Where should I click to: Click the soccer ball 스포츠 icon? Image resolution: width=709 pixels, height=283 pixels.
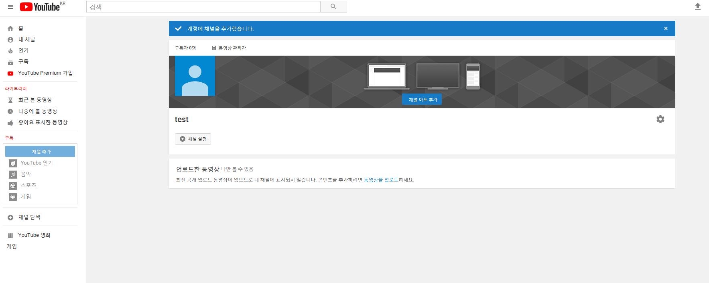[13, 186]
